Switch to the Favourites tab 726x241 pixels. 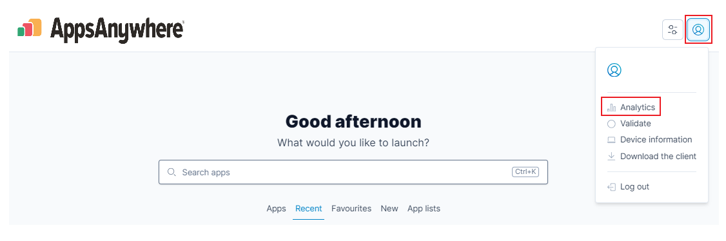351,209
